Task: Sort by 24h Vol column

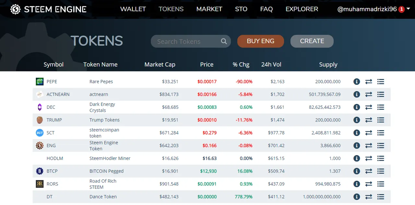Action: click(271, 64)
